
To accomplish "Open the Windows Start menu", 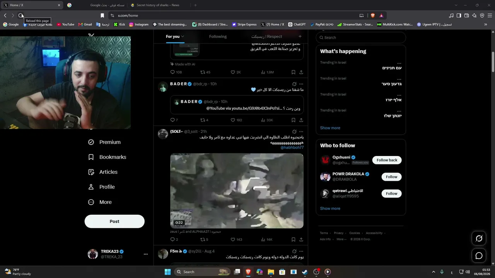I will tap(167, 272).
